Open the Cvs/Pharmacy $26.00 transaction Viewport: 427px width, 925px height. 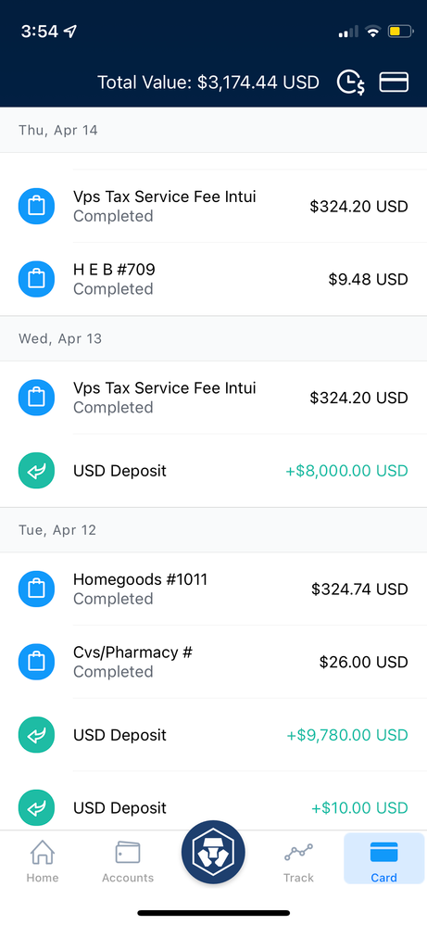(213, 662)
